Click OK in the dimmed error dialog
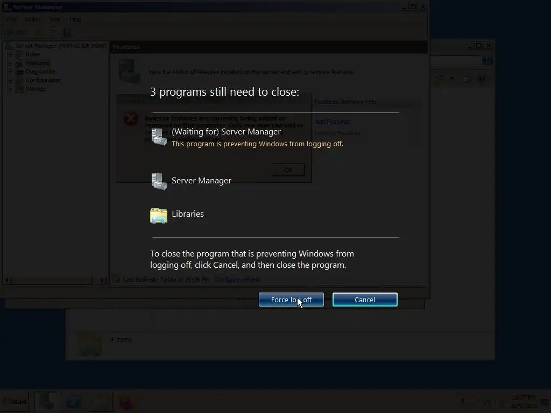The width and height of the screenshot is (551, 413). click(288, 170)
